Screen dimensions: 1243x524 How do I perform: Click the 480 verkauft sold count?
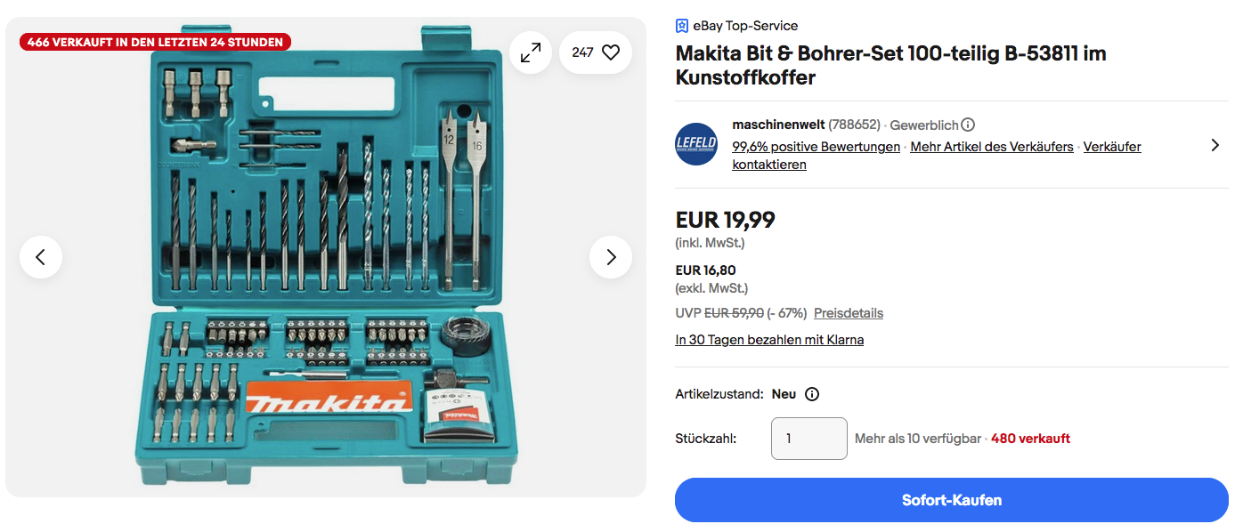click(x=1030, y=439)
